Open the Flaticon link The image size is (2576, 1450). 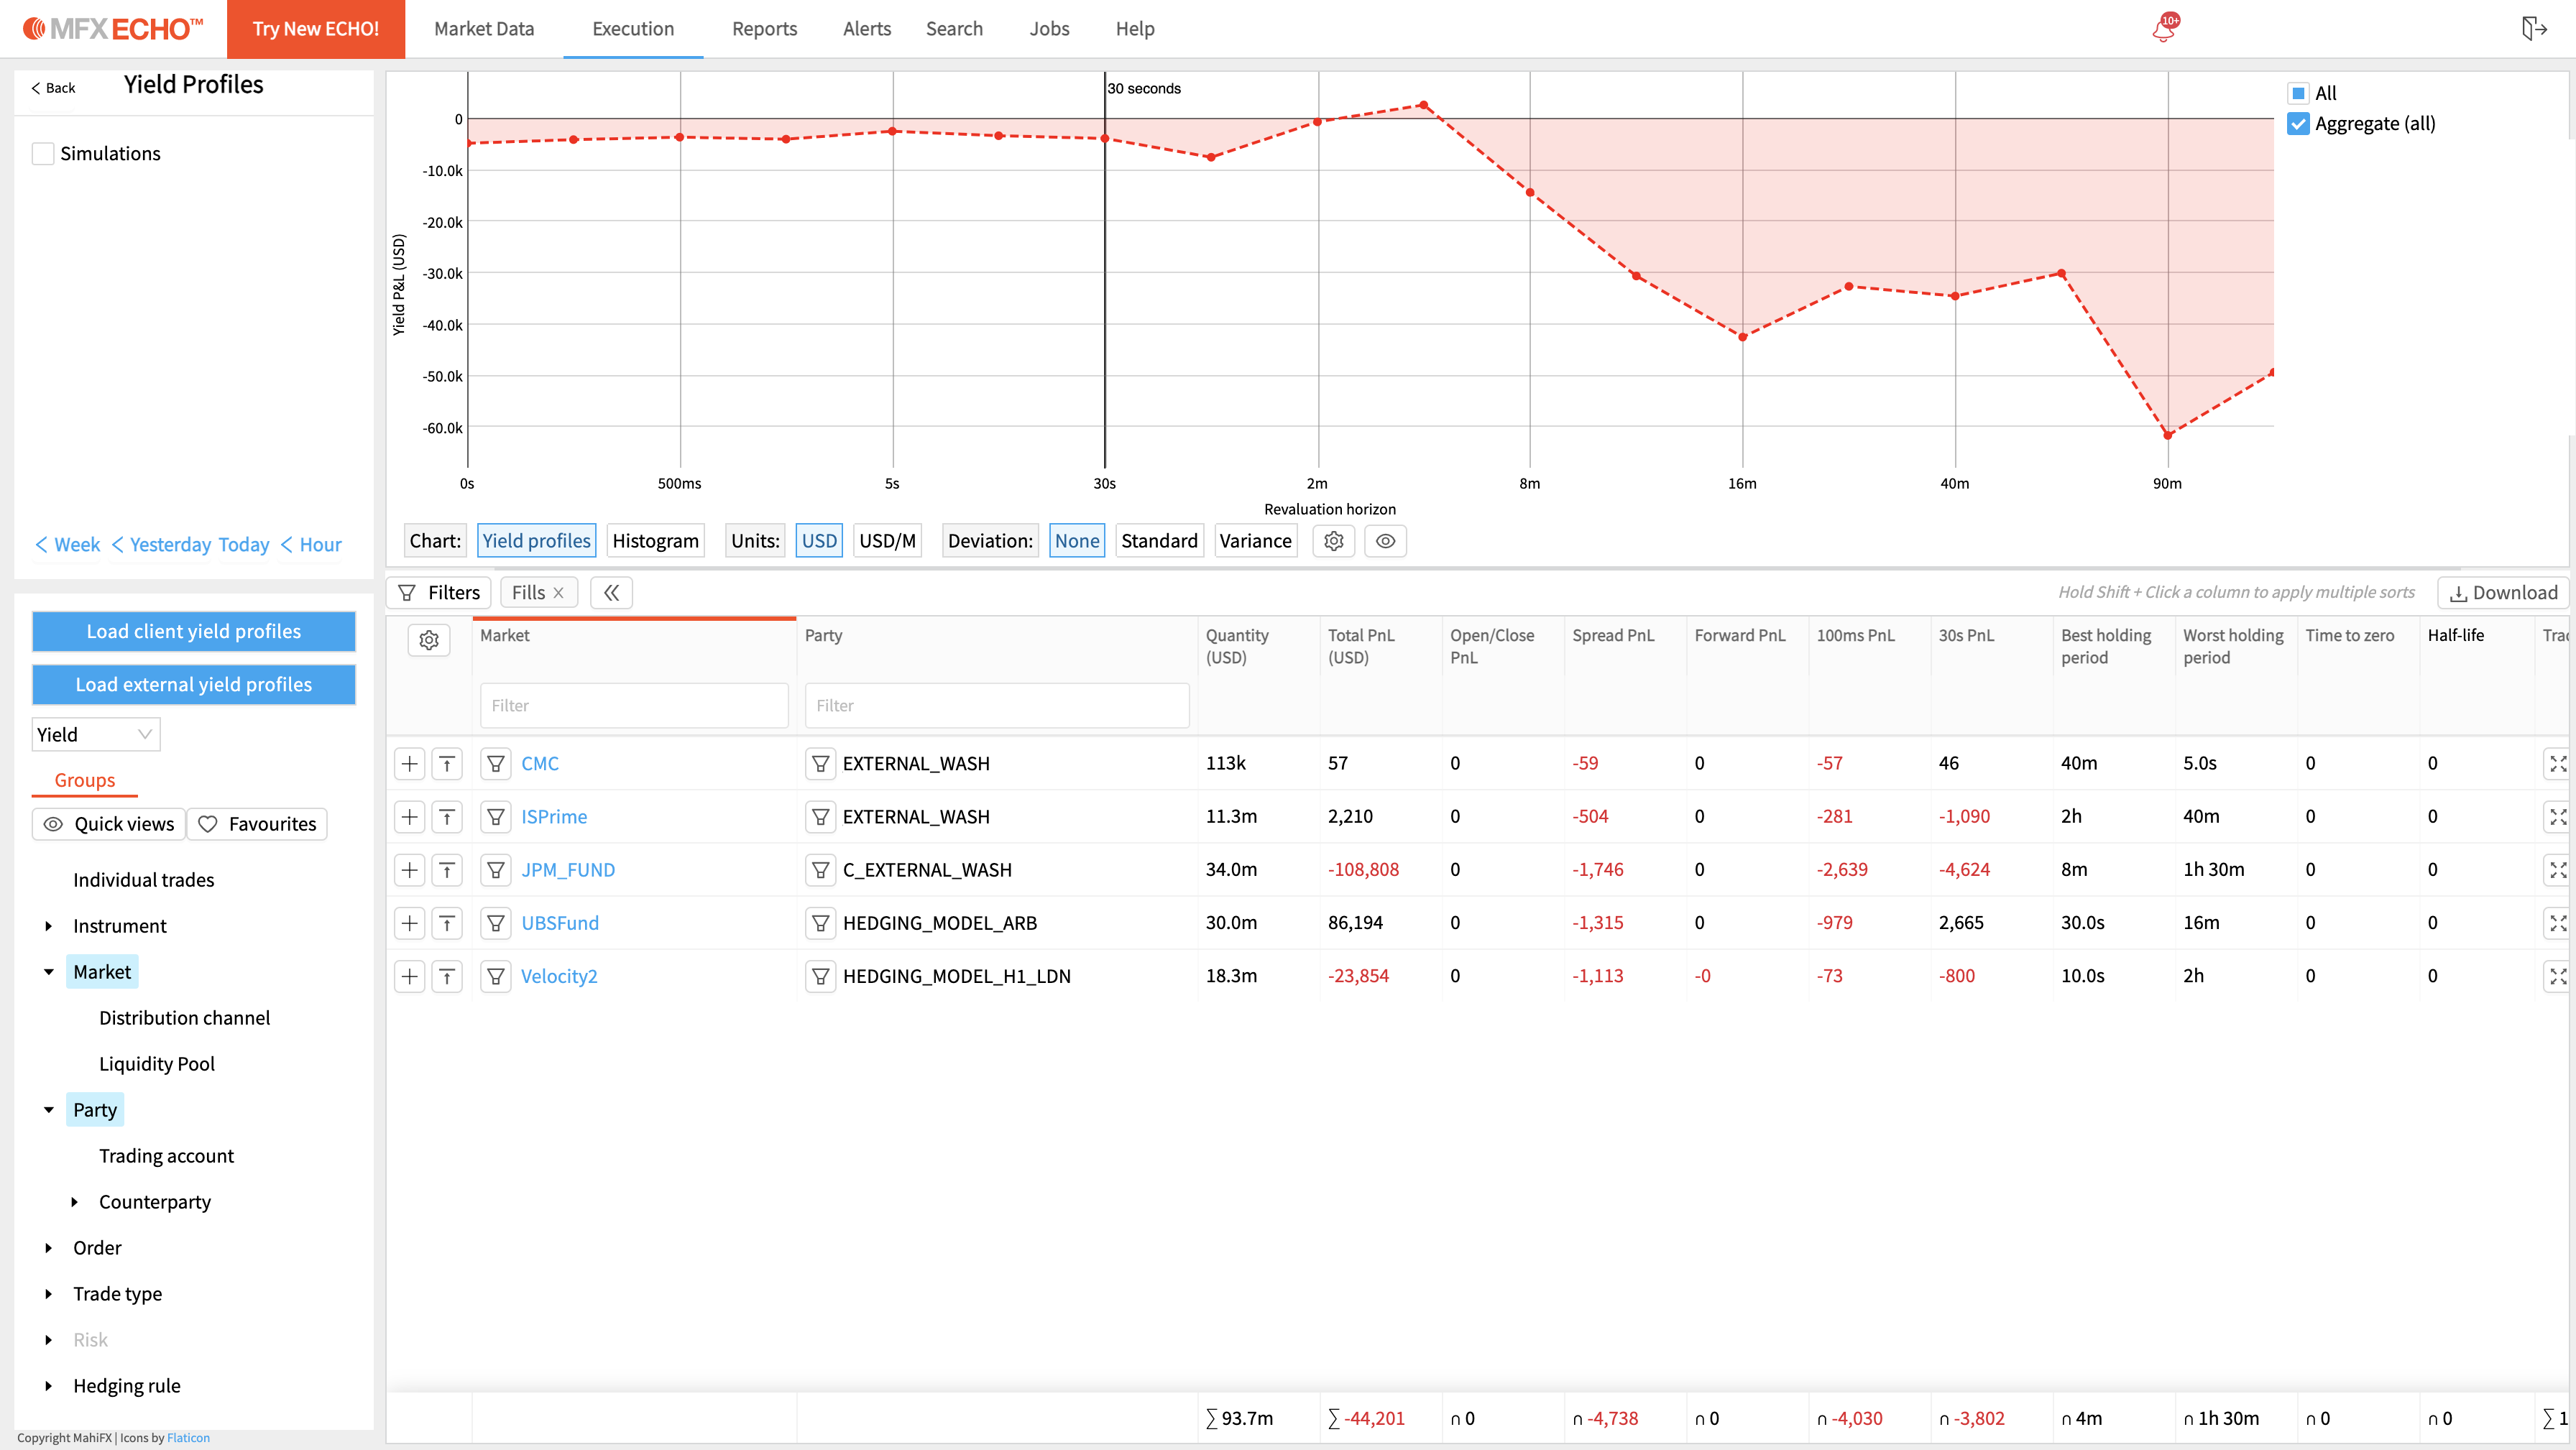(188, 1438)
